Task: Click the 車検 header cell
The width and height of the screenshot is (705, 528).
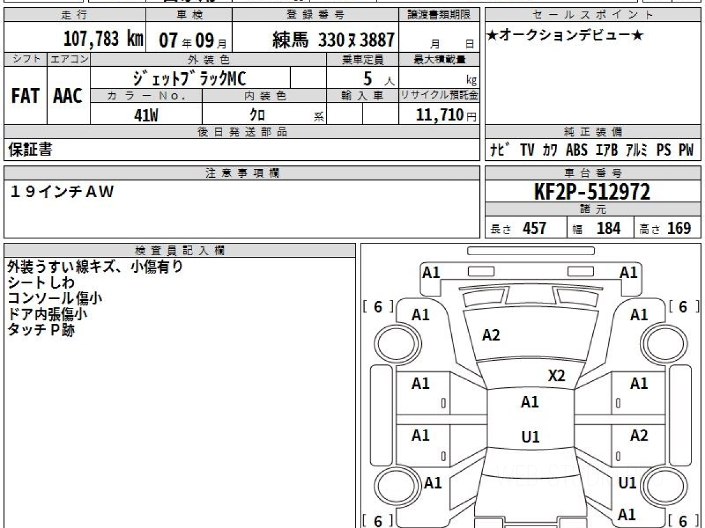Action: tap(189, 15)
